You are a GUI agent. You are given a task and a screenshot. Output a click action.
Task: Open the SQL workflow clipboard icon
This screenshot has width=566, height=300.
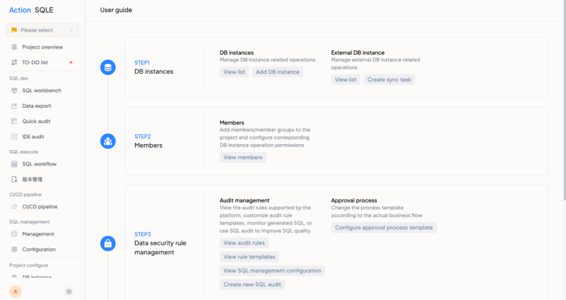[x=14, y=164]
